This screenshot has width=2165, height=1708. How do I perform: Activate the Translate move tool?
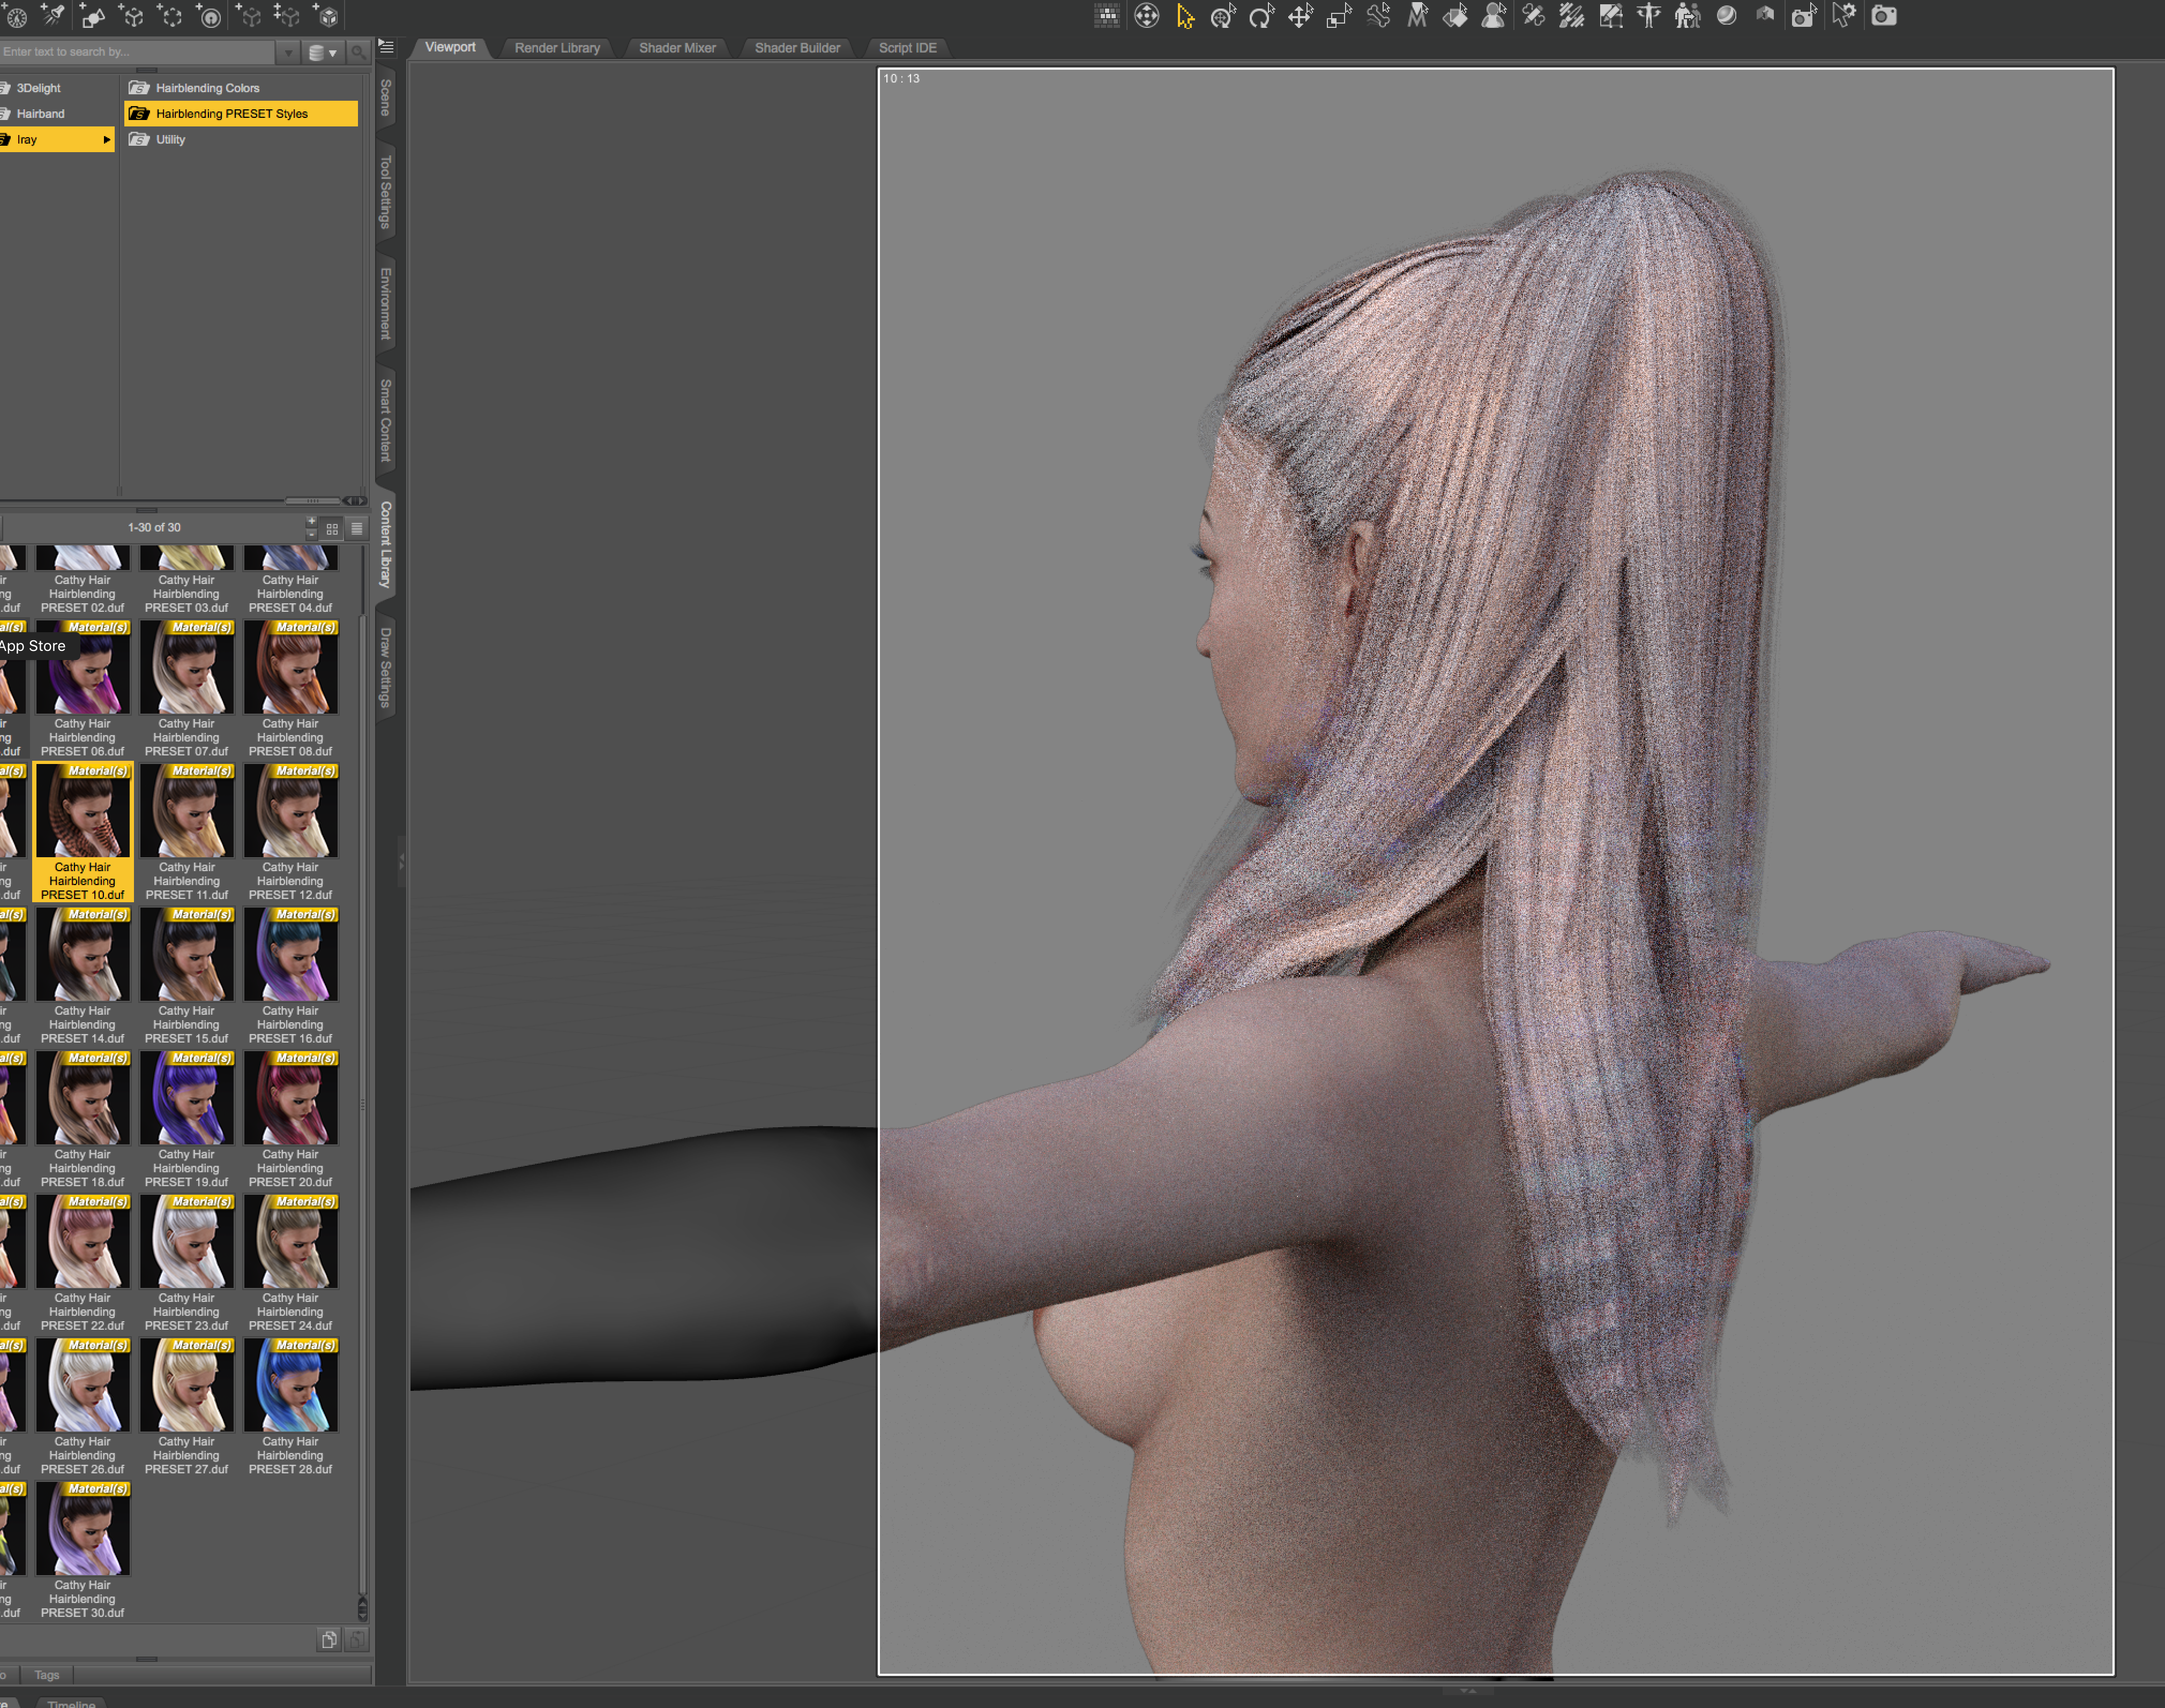(x=1300, y=16)
